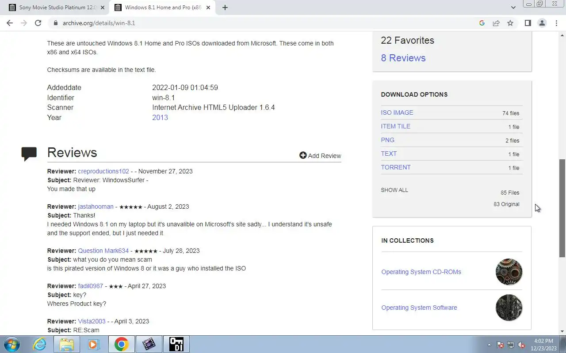Click the identifier value win-8.1

[164, 98]
